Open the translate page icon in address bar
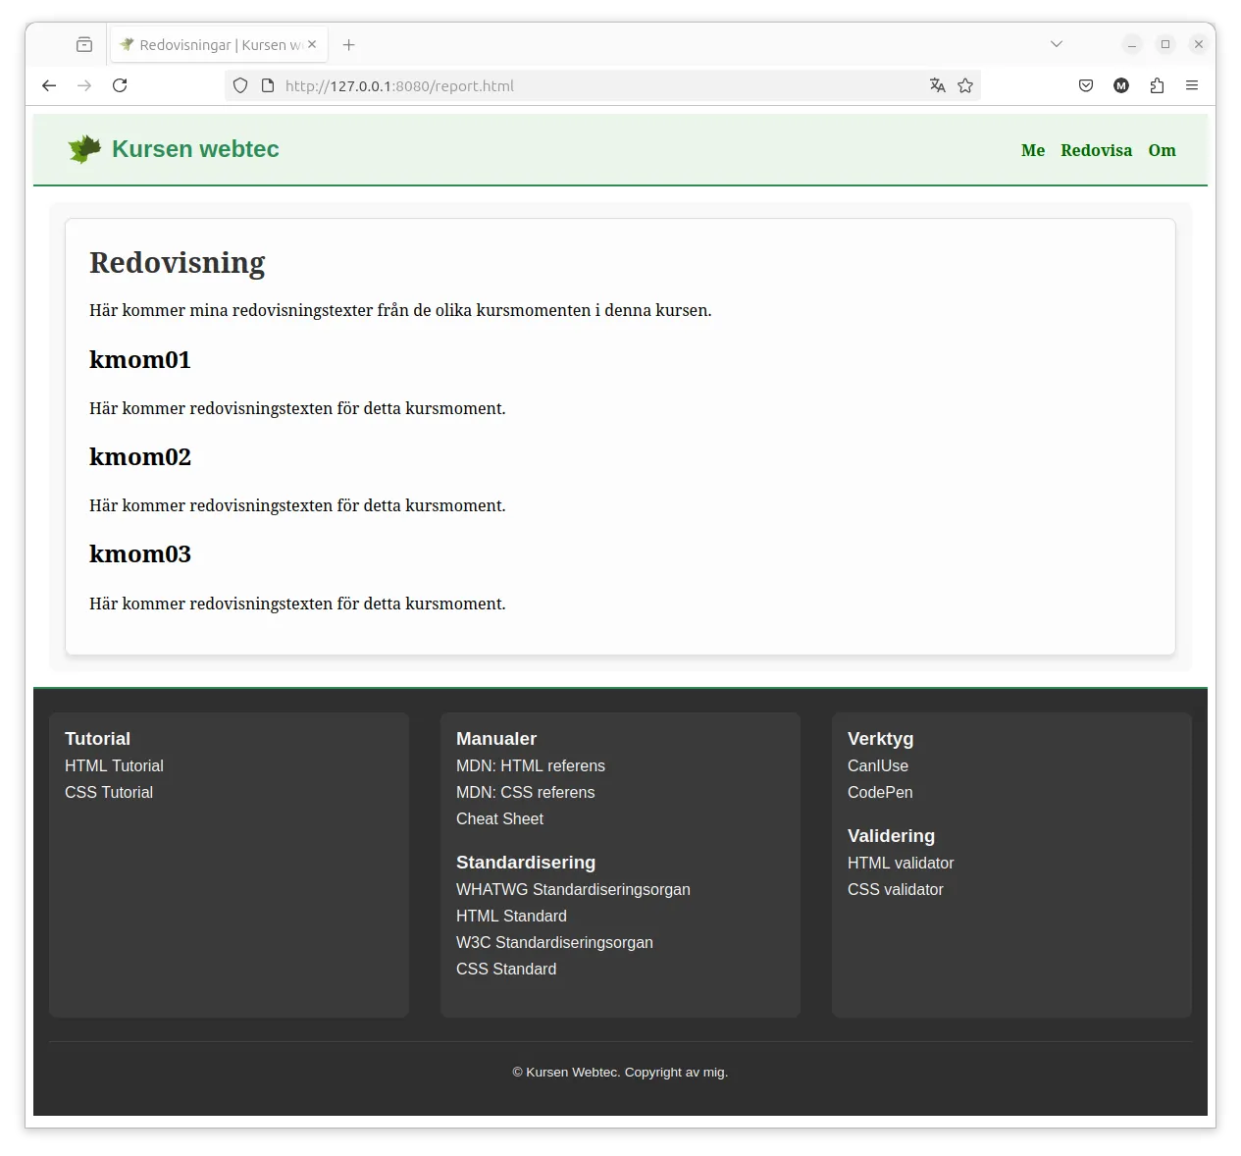 tap(937, 85)
